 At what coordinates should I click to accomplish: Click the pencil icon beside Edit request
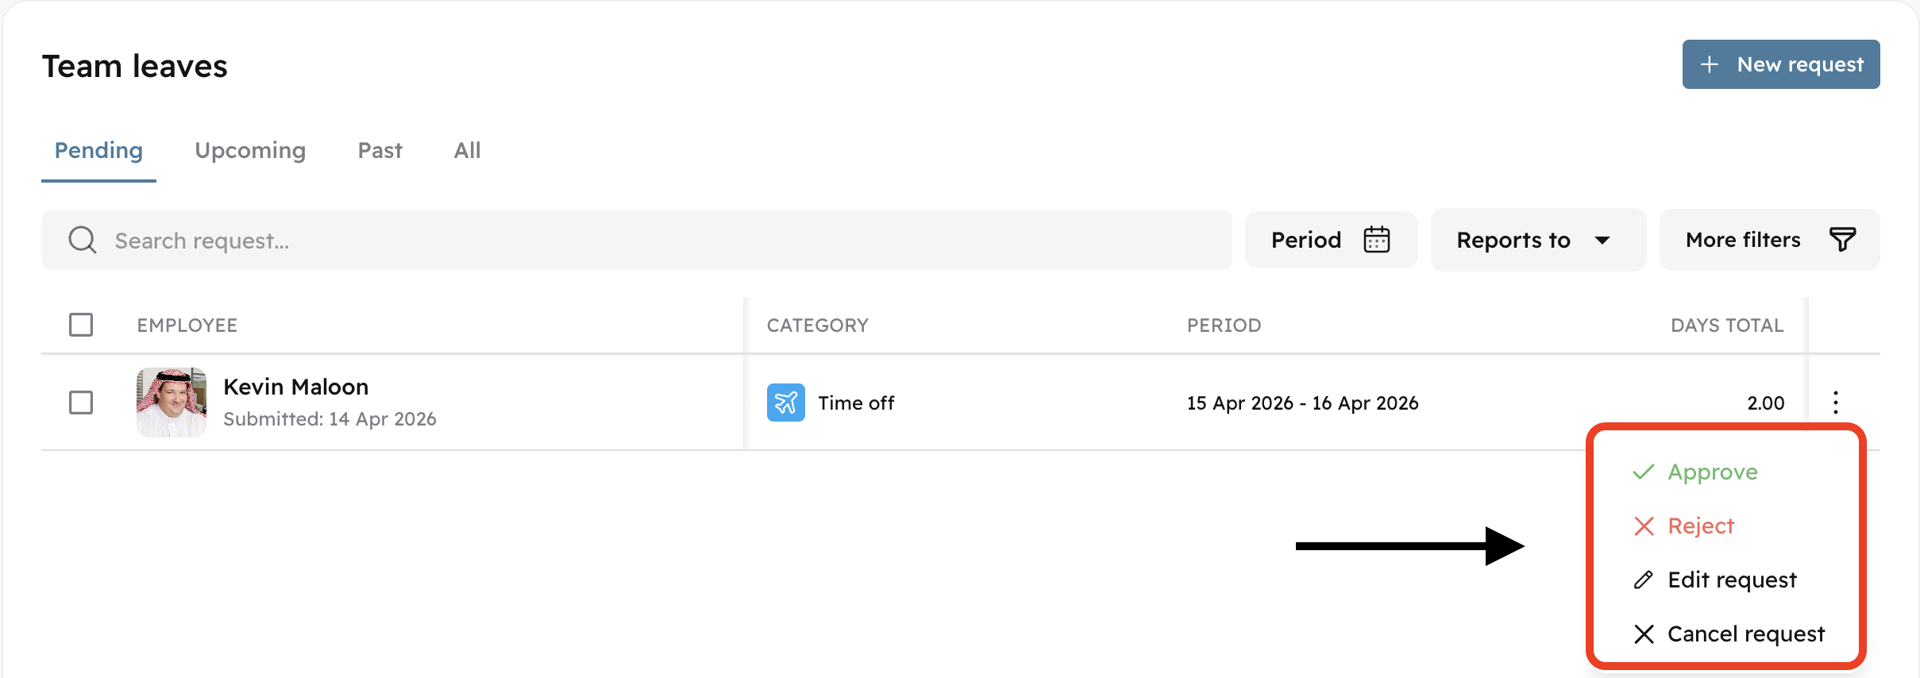coord(1642,580)
